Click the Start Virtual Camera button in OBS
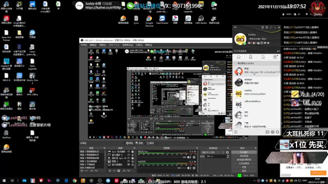 [244, 159]
